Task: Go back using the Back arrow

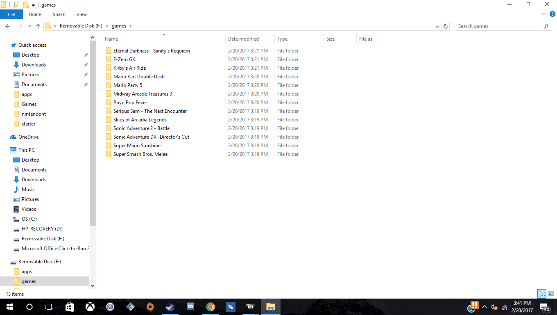Action: (x=8, y=26)
